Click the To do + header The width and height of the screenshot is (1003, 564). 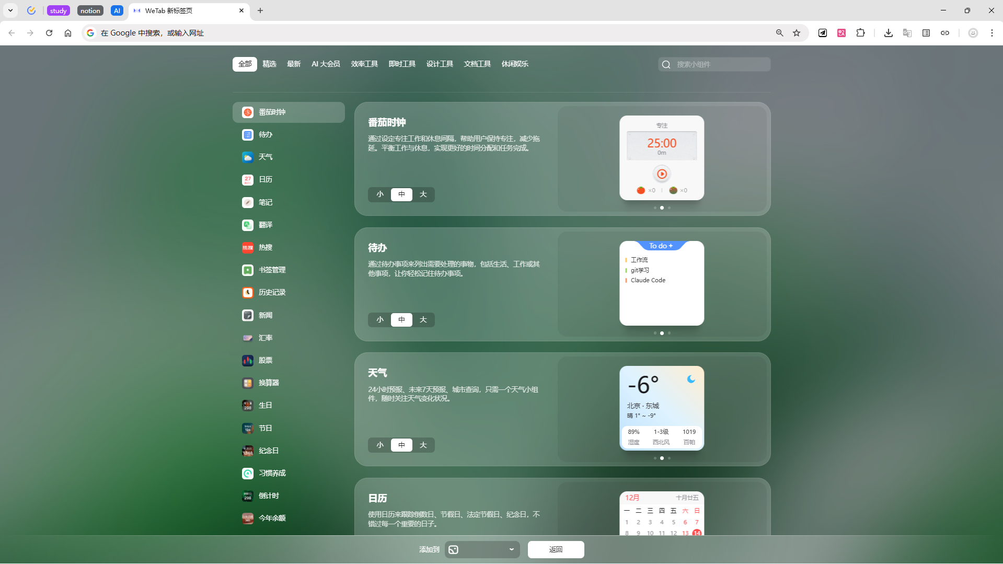click(661, 246)
